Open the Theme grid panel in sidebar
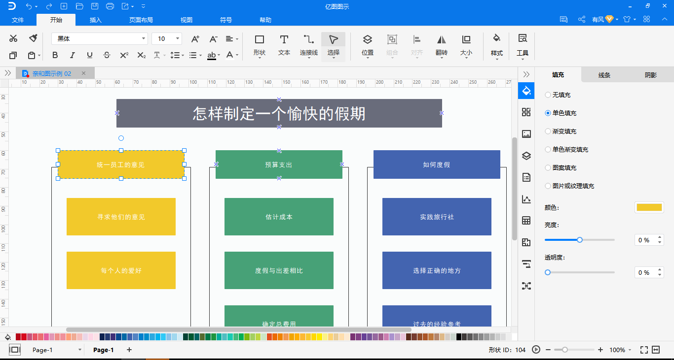 (526, 112)
